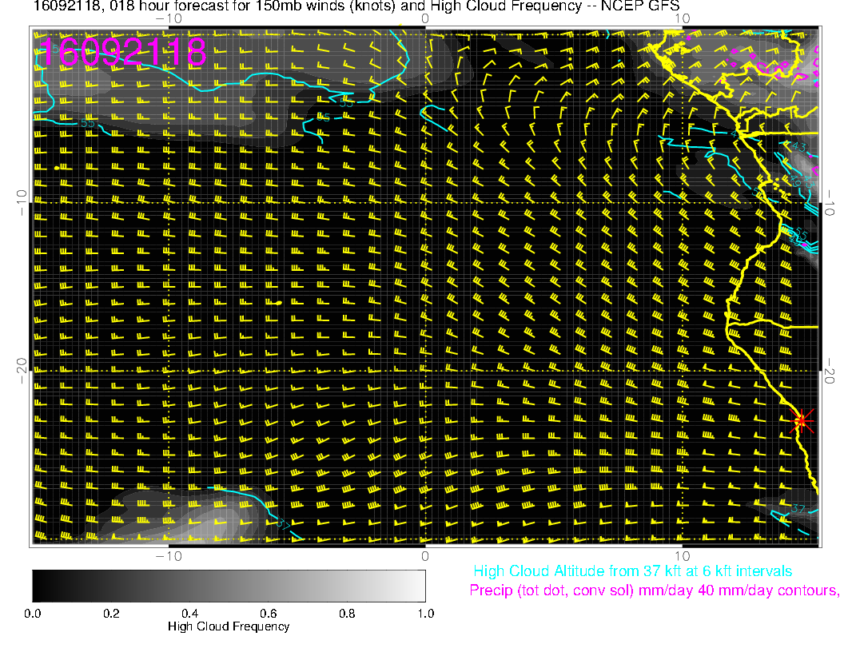Click the 0 longitude label on bottom axis

pos(425,555)
